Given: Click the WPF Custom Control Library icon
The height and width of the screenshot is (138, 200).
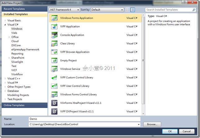Looking at the screenshot, I should (54, 78).
